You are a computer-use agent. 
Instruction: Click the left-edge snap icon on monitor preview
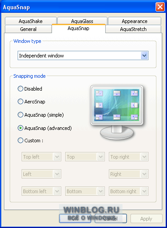tap(99, 105)
